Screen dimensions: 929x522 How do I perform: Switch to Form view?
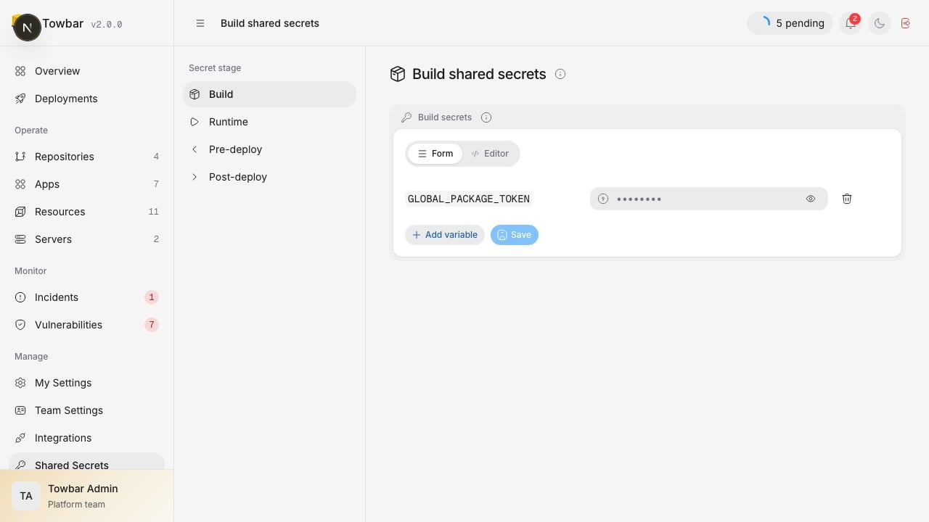pyautogui.click(x=435, y=154)
